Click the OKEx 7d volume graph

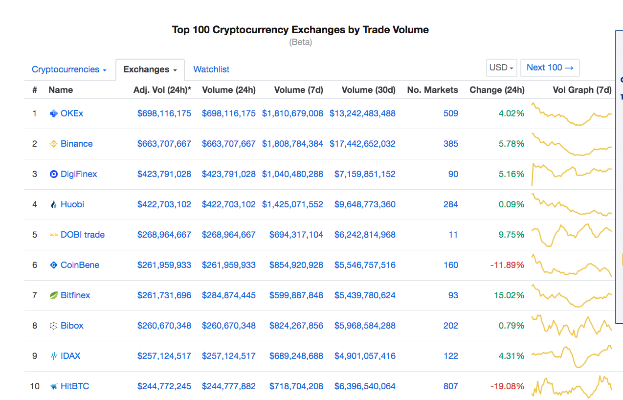click(572, 114)
